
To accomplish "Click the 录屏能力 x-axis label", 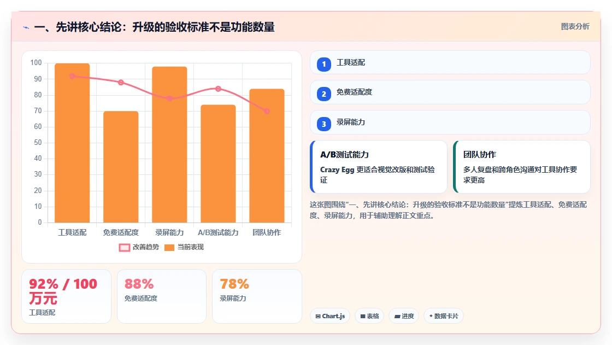I will (169, 232).
